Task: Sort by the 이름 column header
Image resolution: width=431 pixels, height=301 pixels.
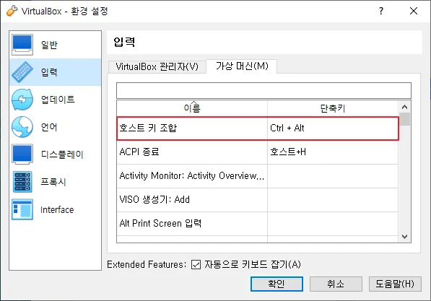Action: (192, 108)
